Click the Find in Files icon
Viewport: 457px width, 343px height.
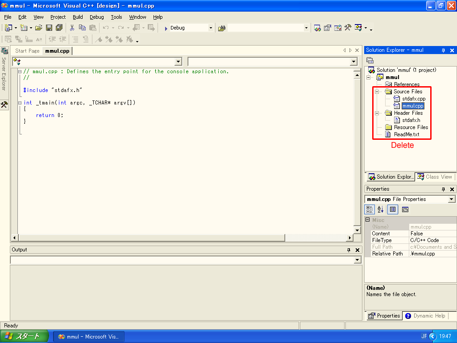222,28
